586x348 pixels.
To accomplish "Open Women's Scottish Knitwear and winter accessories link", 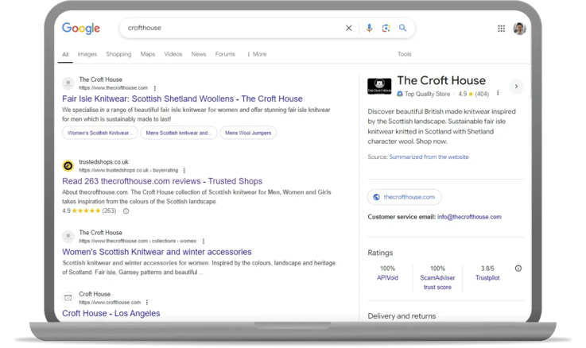I will (x=157, y=252).
